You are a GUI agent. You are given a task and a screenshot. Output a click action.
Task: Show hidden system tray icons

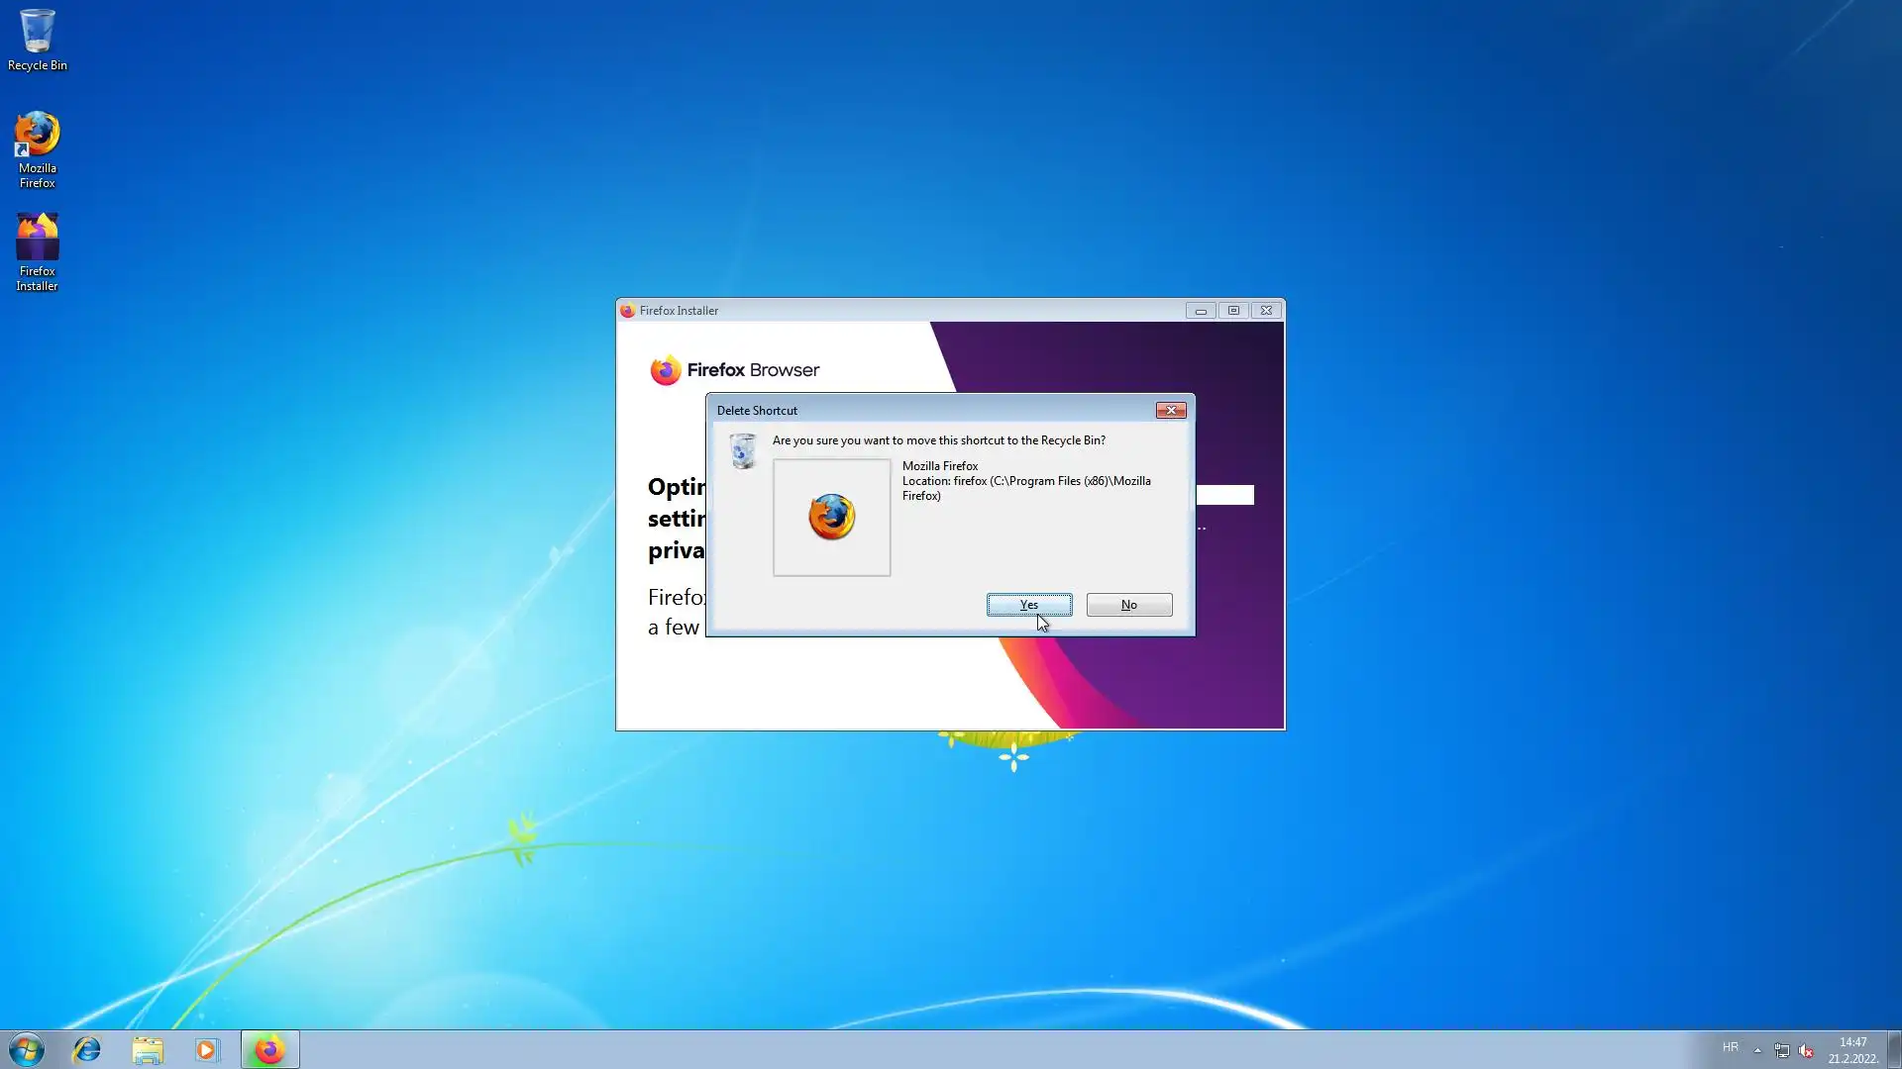pyautogui.click(x=1757, y=1050)
